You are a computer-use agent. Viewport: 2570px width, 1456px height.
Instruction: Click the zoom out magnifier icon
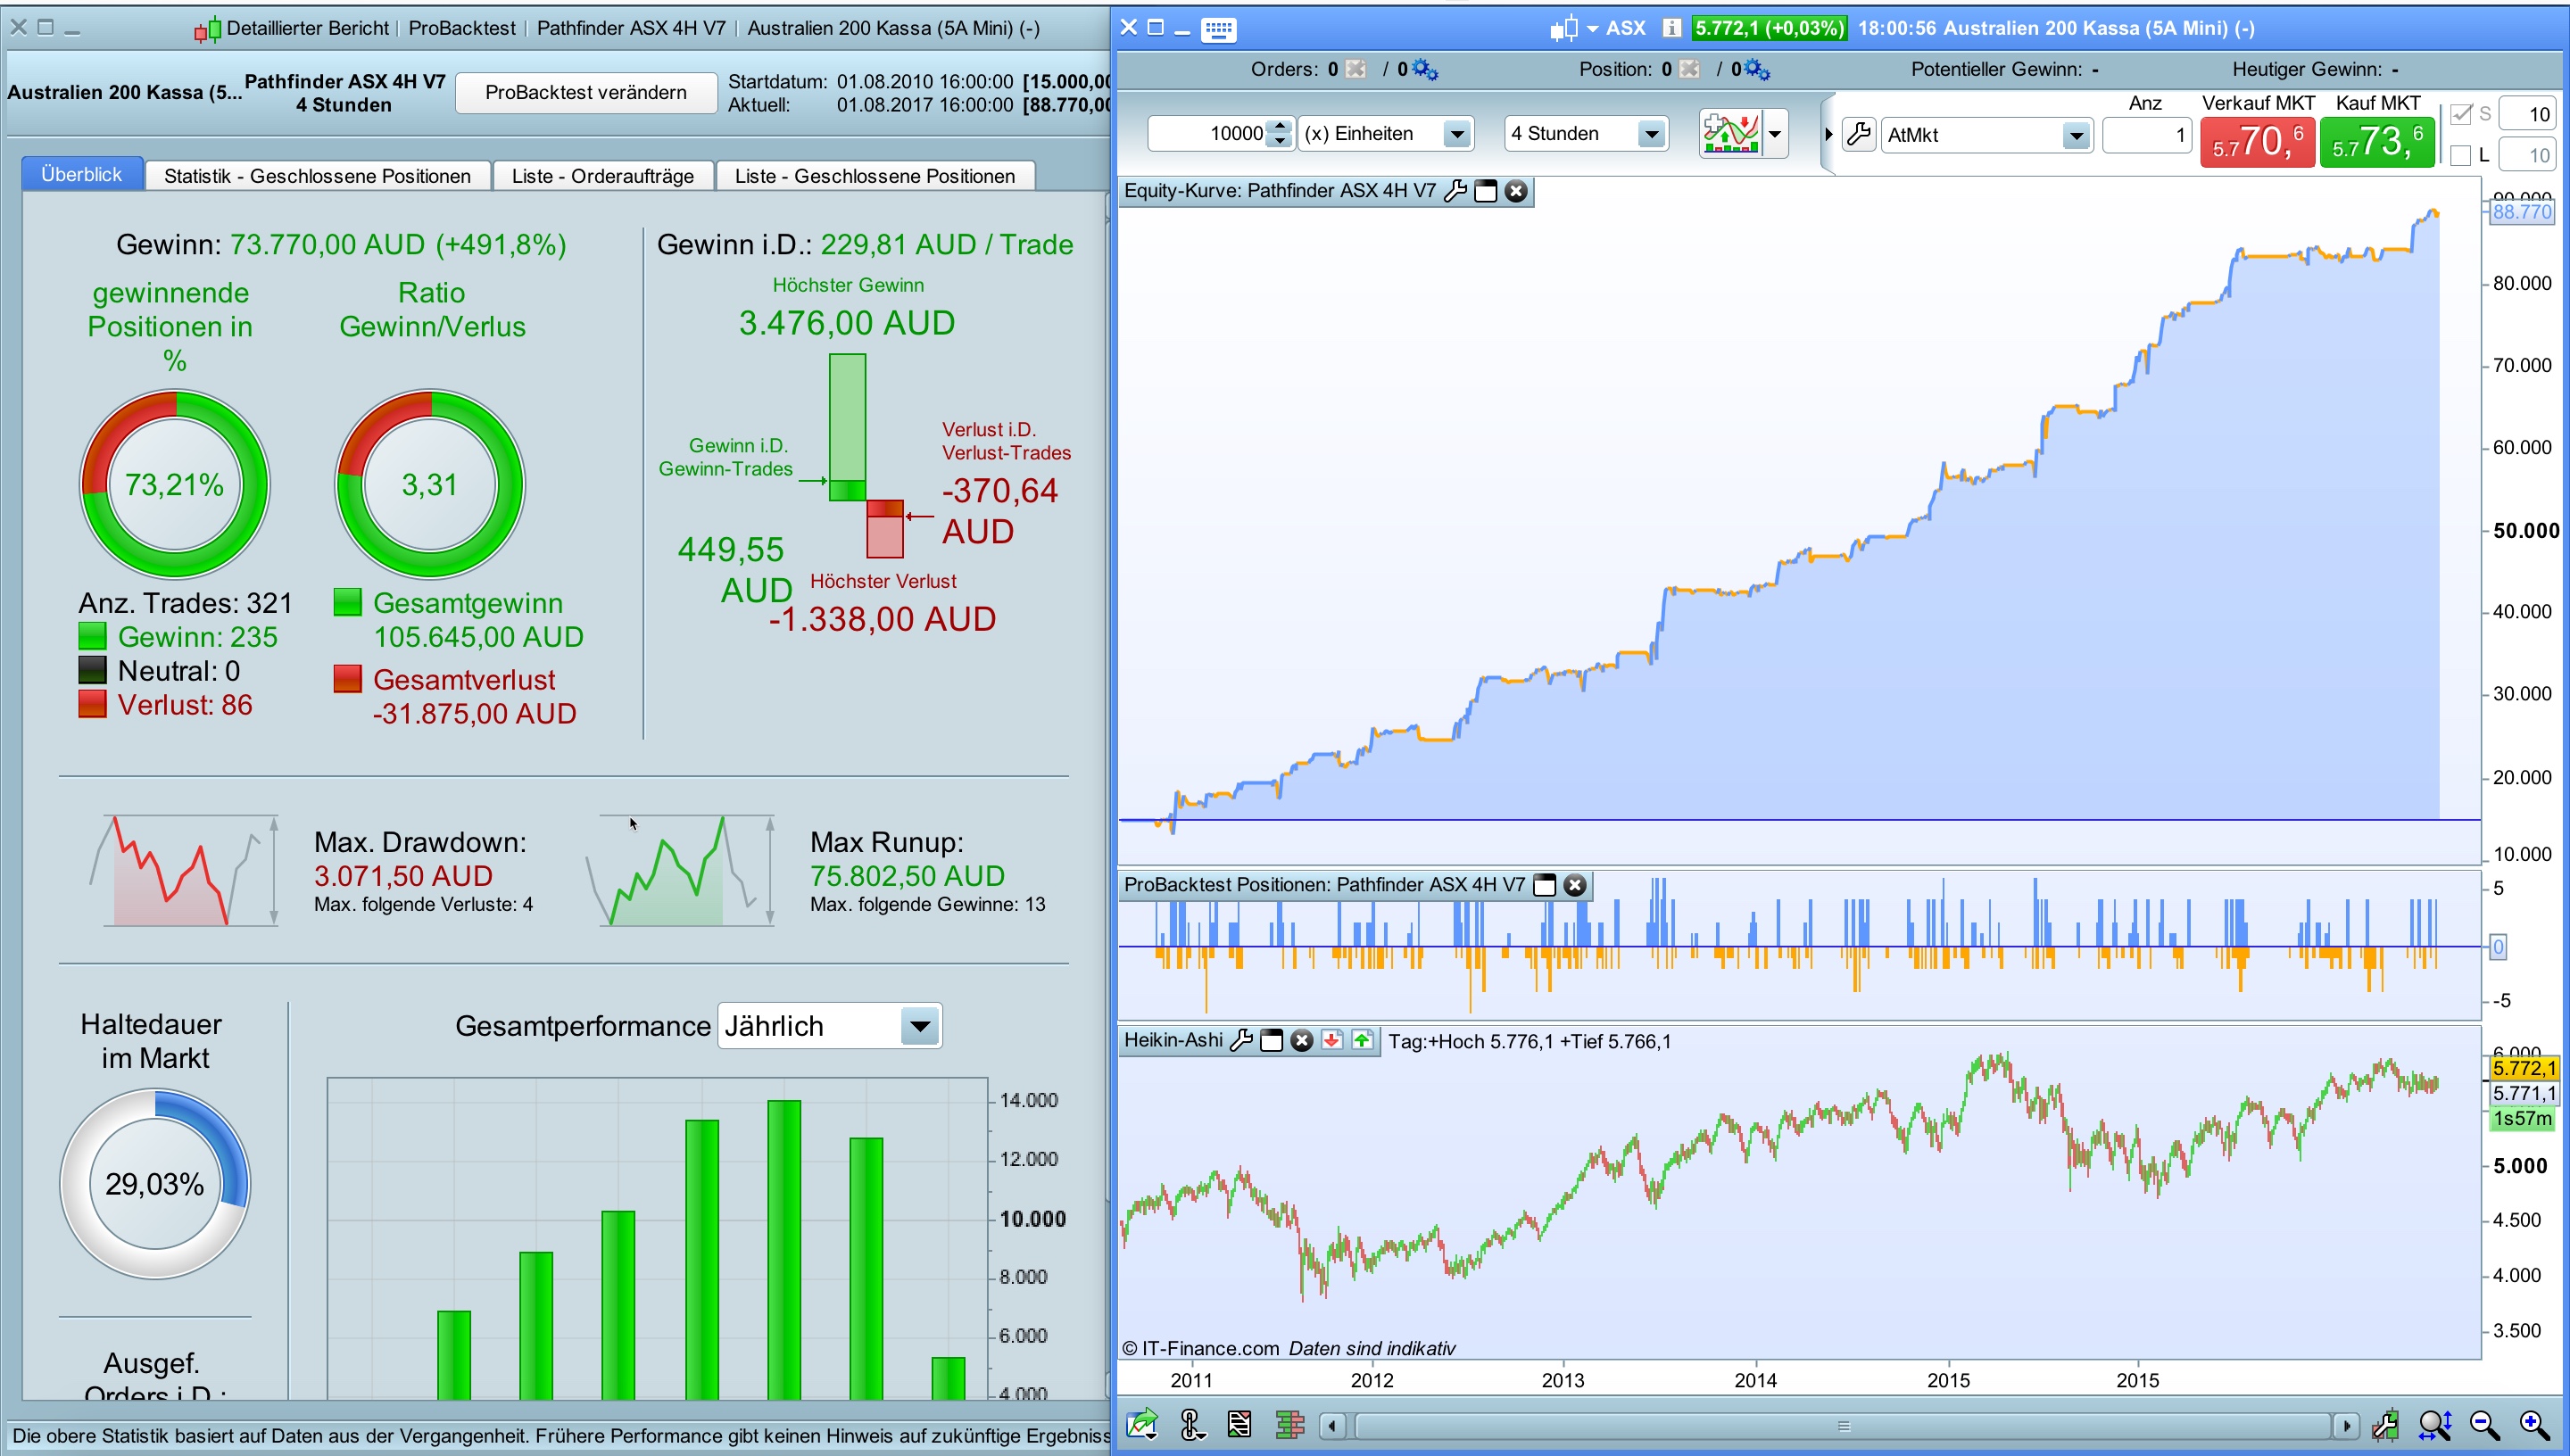2484,1424
